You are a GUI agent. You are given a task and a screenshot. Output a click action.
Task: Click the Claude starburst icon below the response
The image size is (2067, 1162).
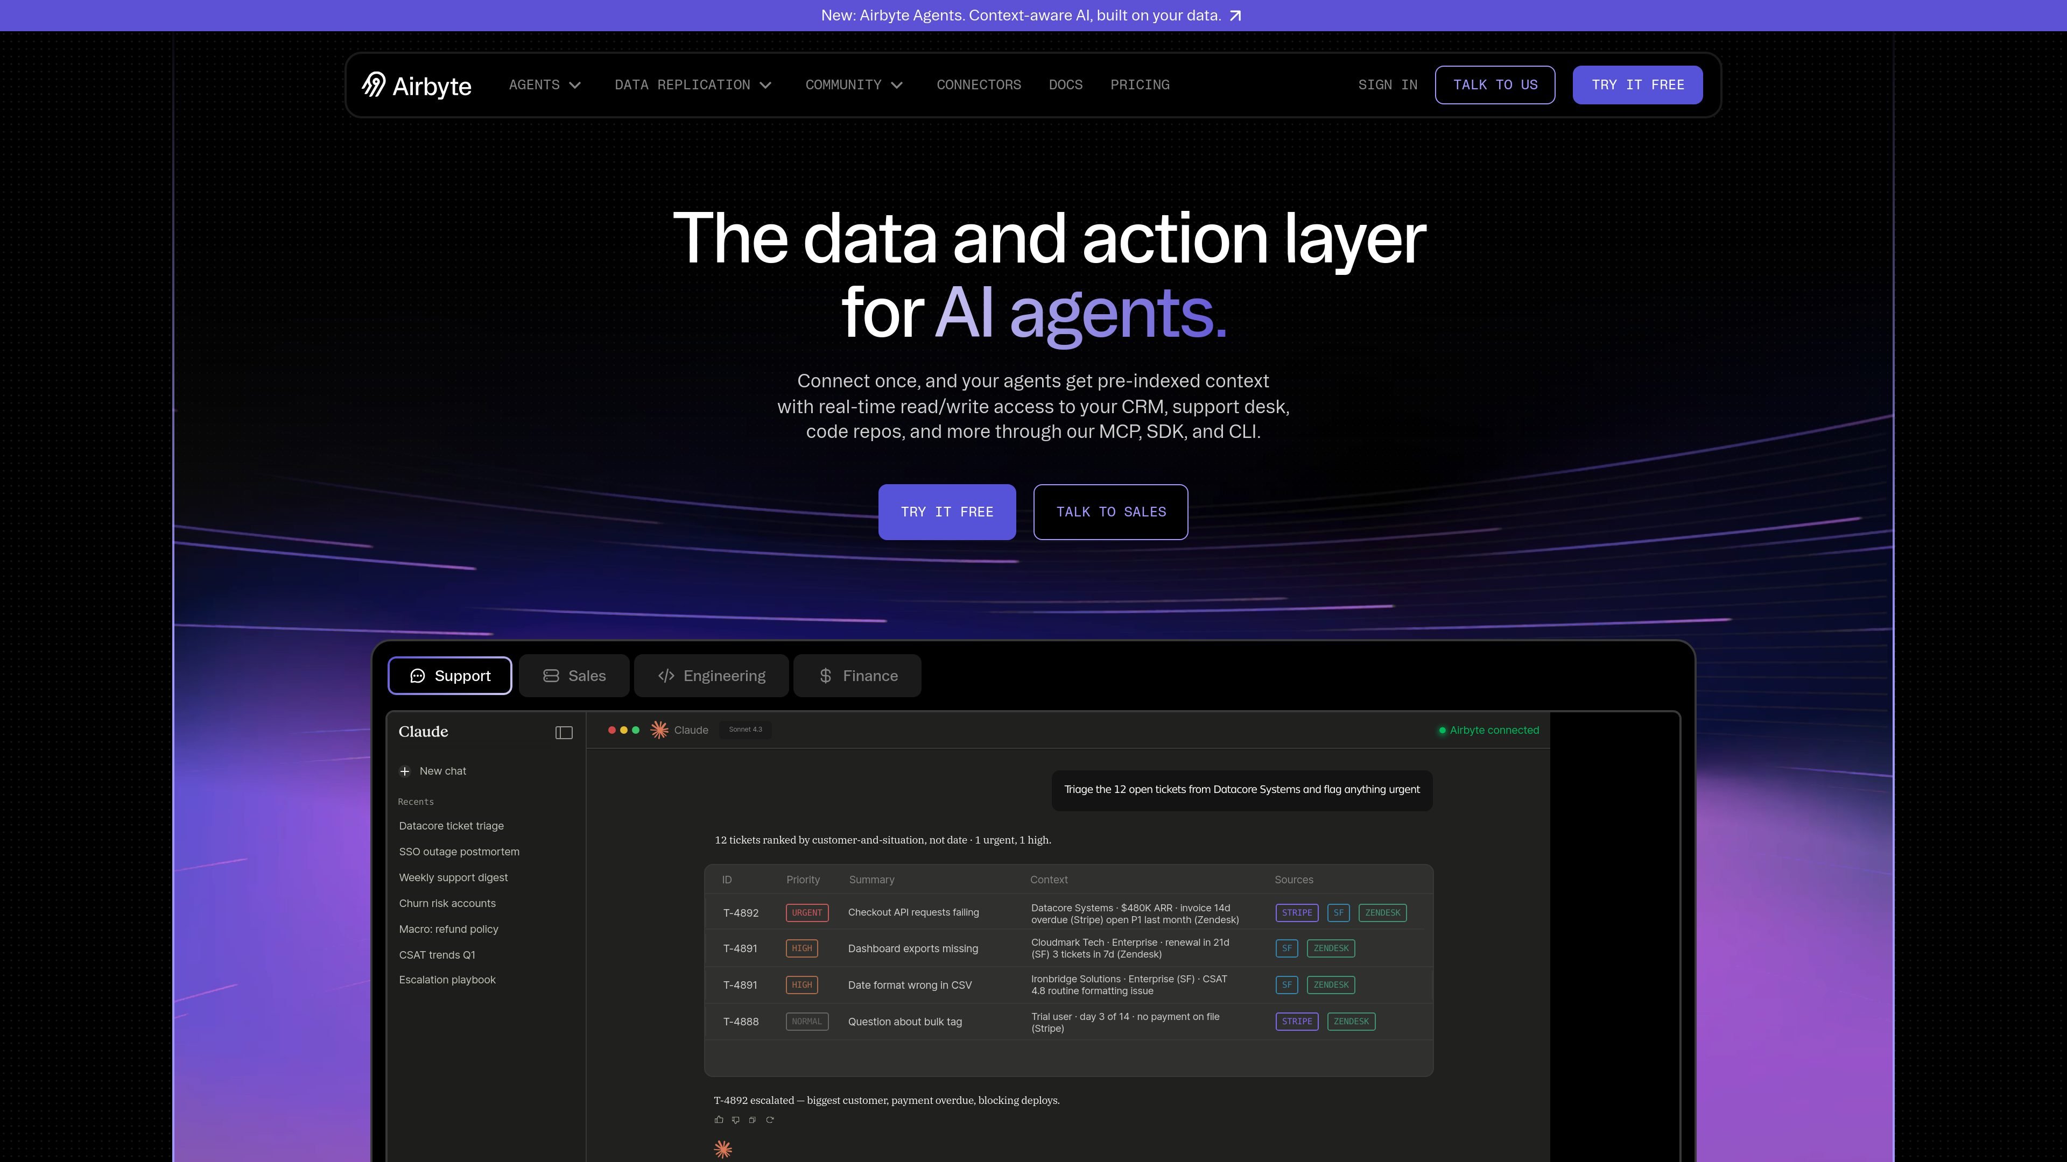(723, 1149)
